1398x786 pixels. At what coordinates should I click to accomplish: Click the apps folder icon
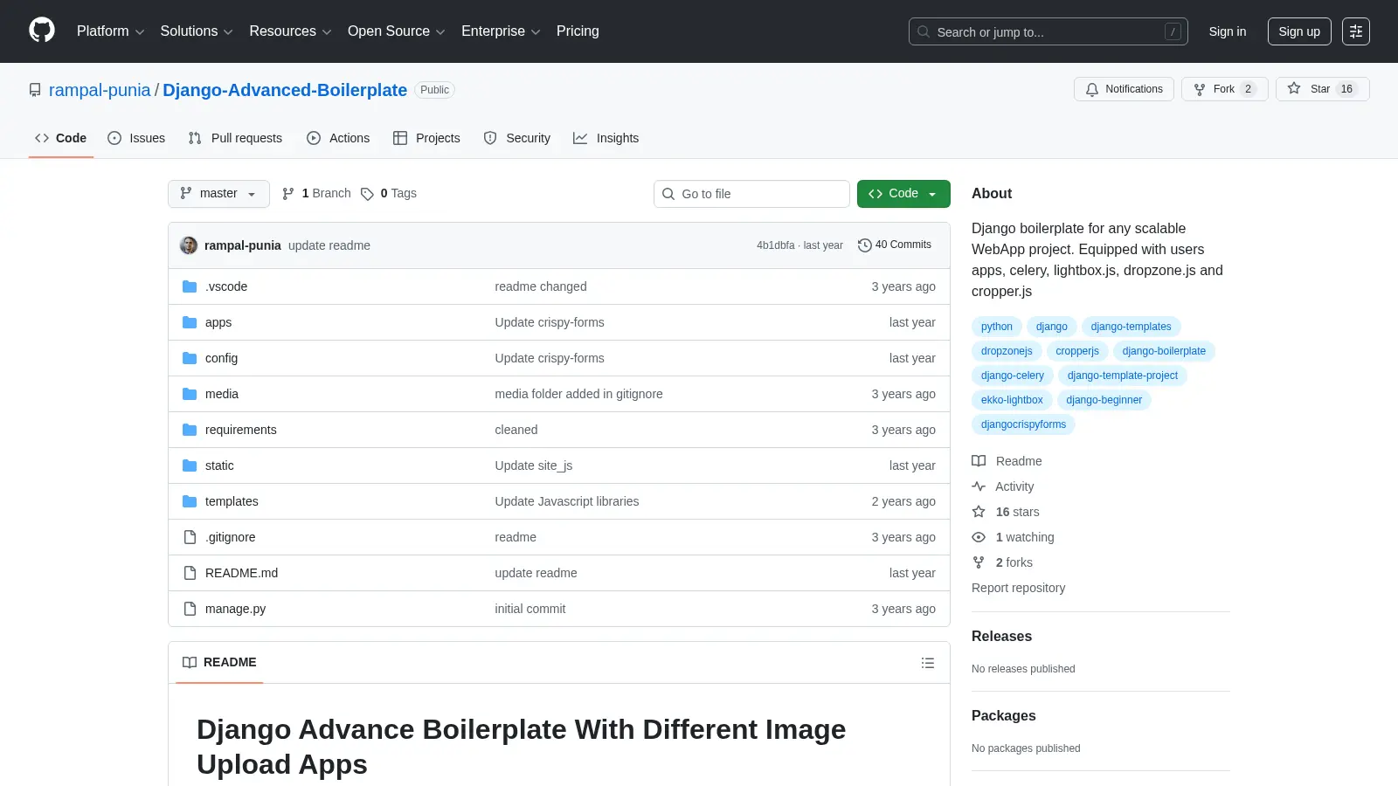(190, 322)
